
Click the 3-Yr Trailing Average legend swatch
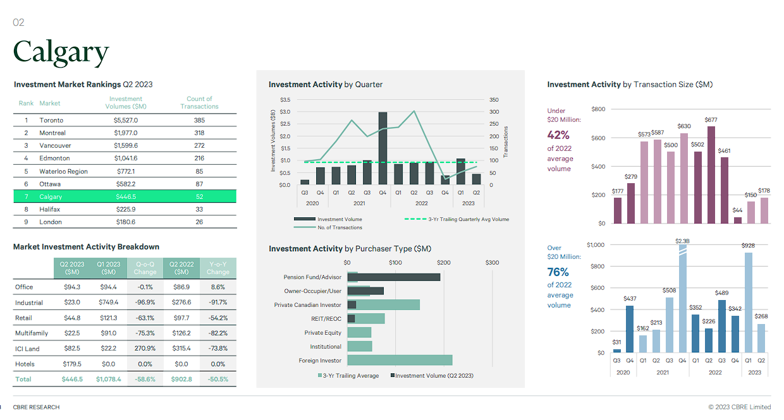(319, 376)
